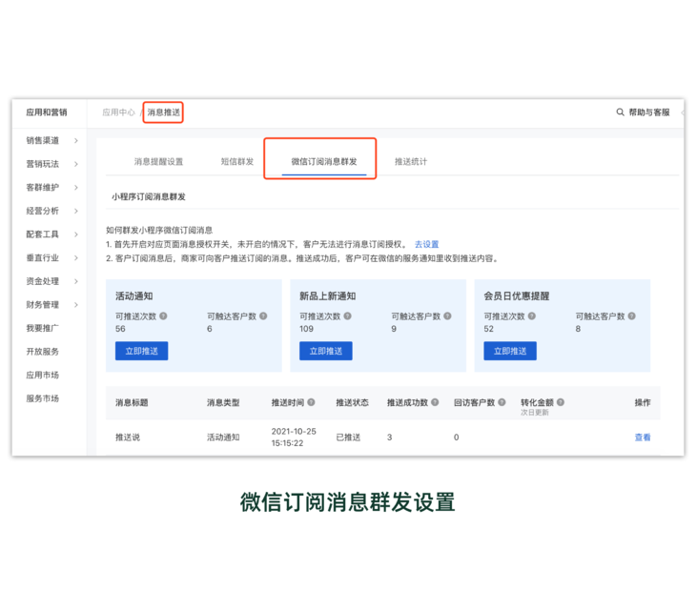Click 会员日优惠提醒 可触达客户数 help icon
The image size is (696, 611).
tap(631, 316)
